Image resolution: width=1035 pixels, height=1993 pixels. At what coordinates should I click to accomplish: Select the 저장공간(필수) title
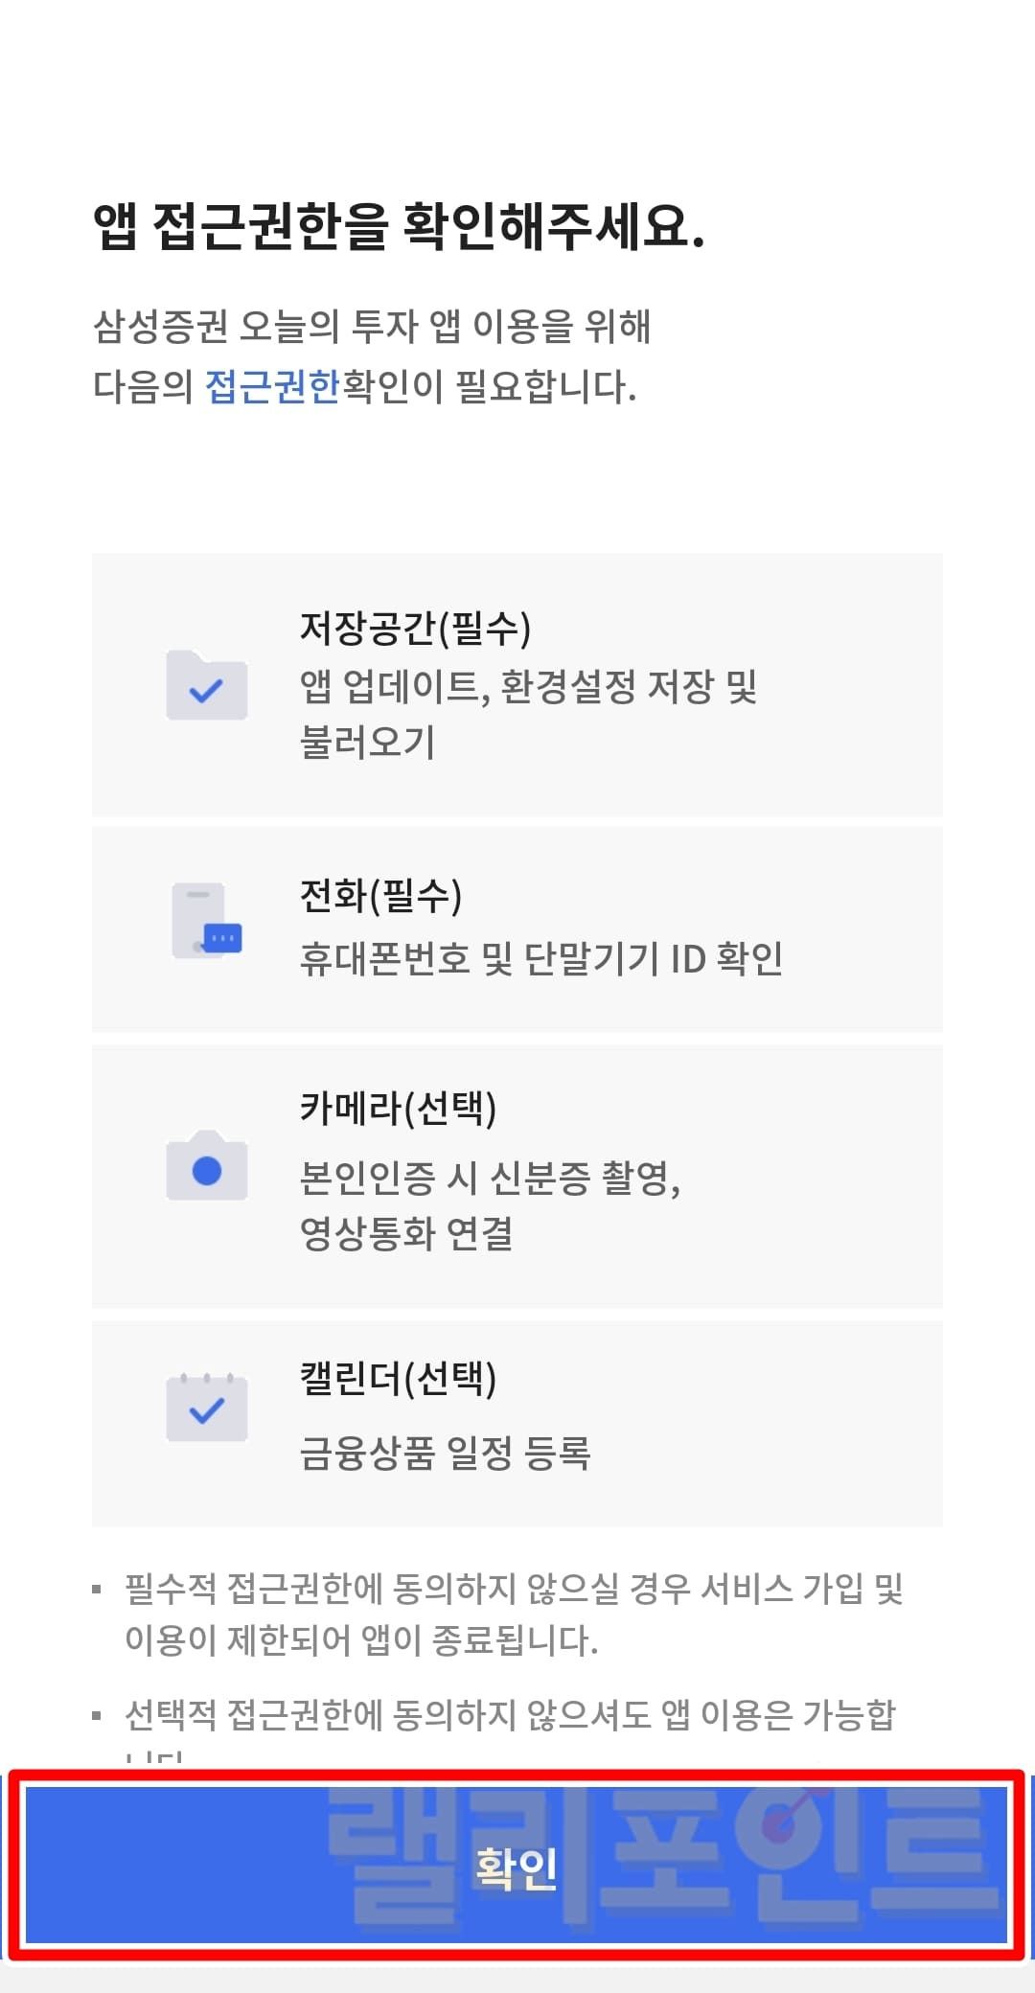point(415,629)
